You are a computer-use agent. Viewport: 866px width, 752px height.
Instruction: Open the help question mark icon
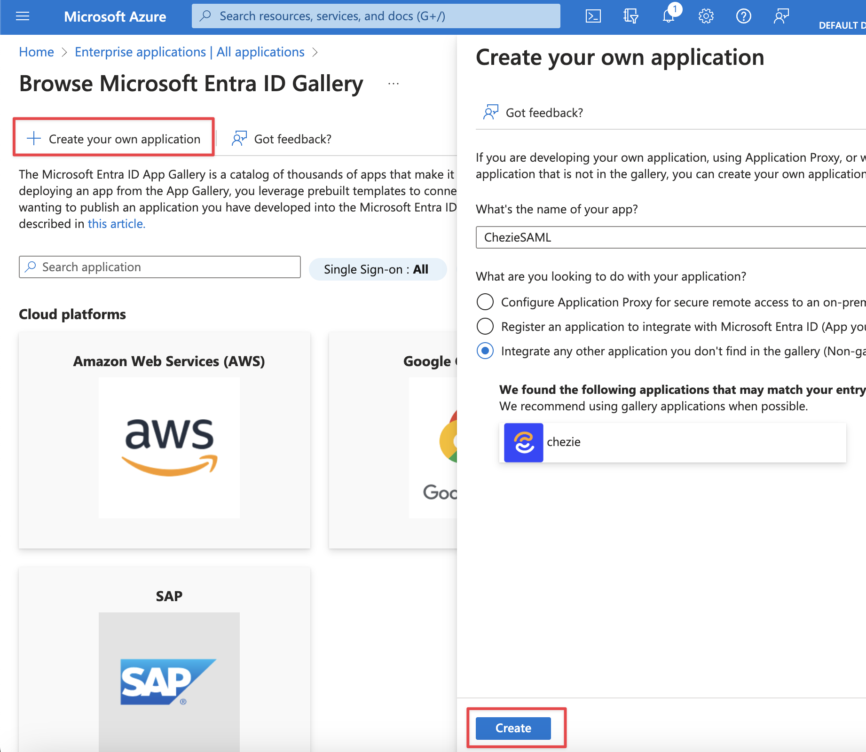point(743,16)
